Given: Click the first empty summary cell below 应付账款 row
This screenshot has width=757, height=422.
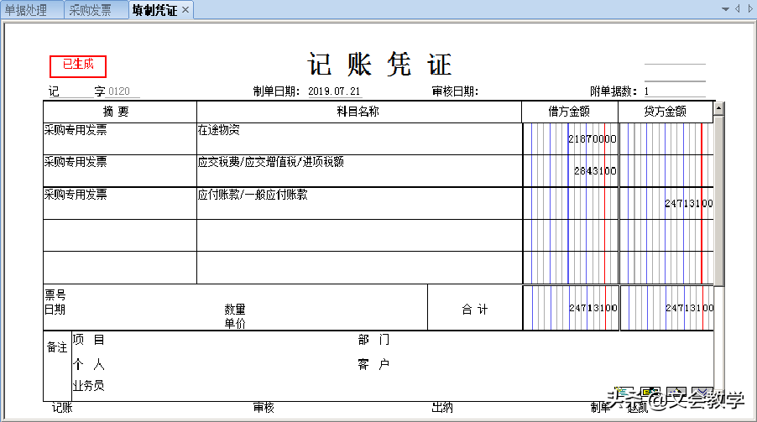Looking at the screenshot, I should tap(120, 235).
